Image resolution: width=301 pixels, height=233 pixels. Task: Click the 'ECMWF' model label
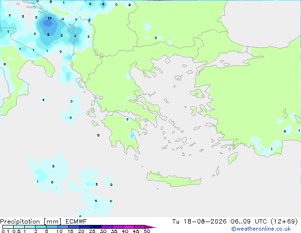[76, 222]
